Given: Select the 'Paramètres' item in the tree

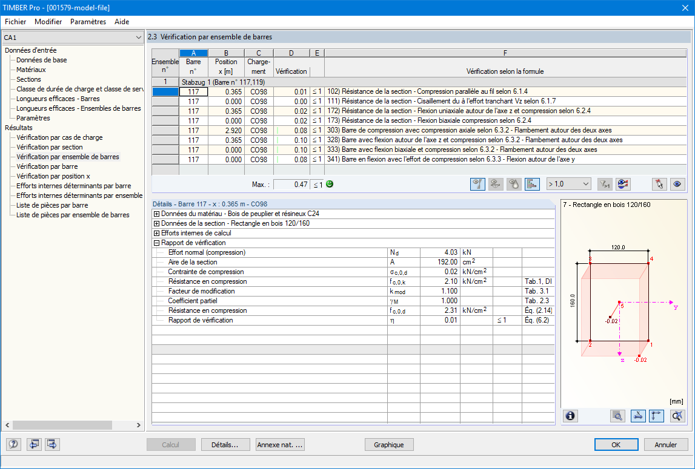Looking at the screenshot, I should 33,118.
